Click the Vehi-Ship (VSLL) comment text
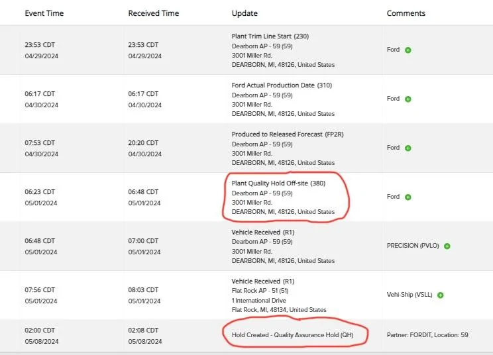Screen dimensions: 493x355 [410, 295]
